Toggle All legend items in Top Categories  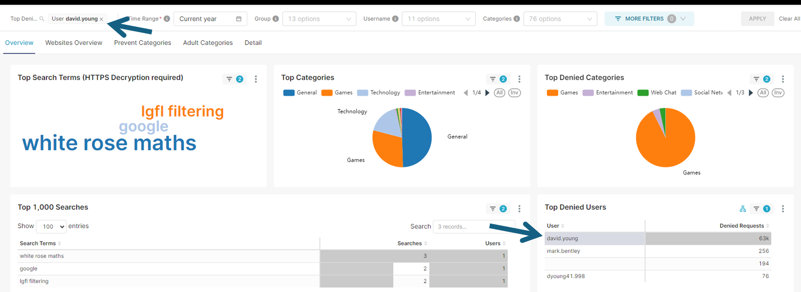pyautogui.click(x=499, y=93)
